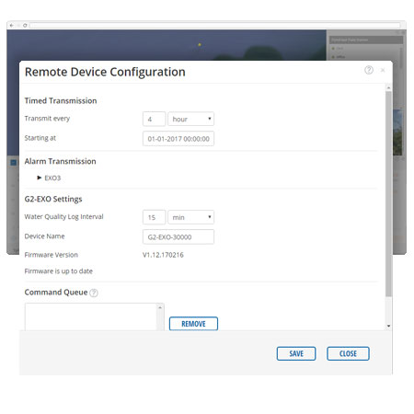The width and height of the screenshot is (414, 414).
Task: Click the CLOSE button
Action: pos(348,353)
